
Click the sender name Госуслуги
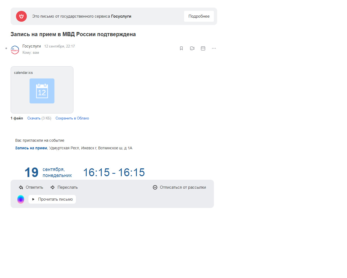click(32, 46)
